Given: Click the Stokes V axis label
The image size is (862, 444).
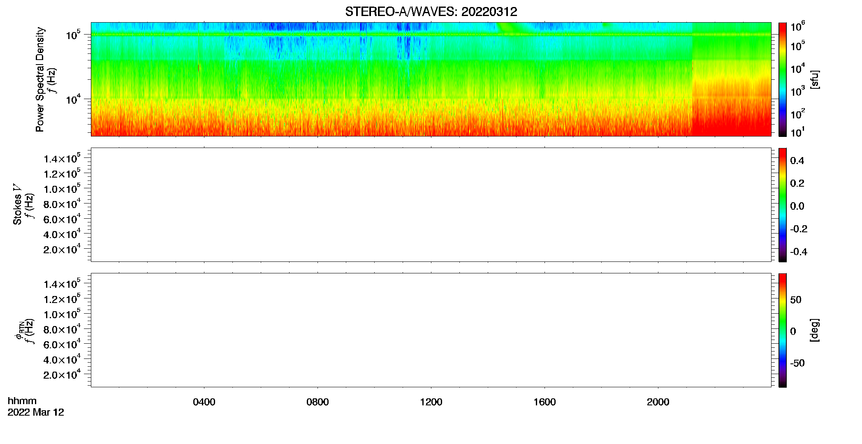Looking at the screenshot, I should click(17, 204).
